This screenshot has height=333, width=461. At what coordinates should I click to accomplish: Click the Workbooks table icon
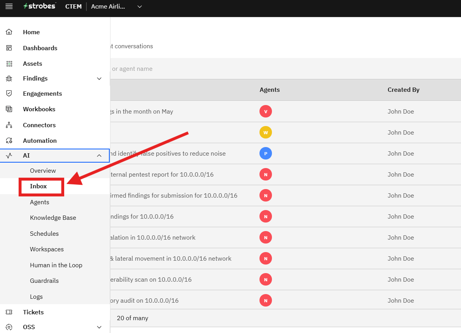coord(9,109)
